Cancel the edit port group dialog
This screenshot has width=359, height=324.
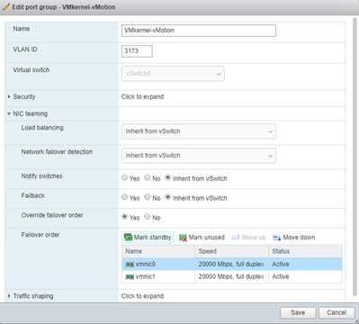click(x=337, y=312)
